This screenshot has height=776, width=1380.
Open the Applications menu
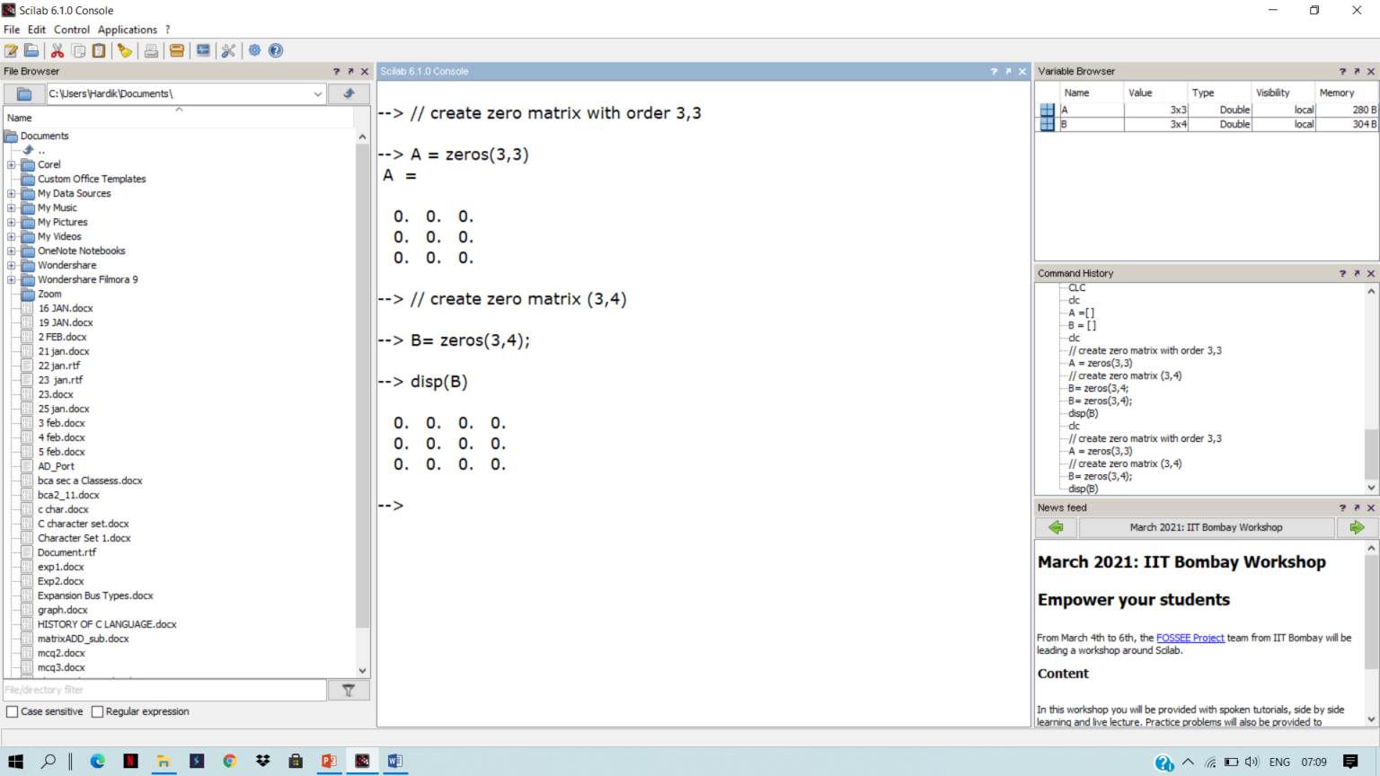click(128, 29)
